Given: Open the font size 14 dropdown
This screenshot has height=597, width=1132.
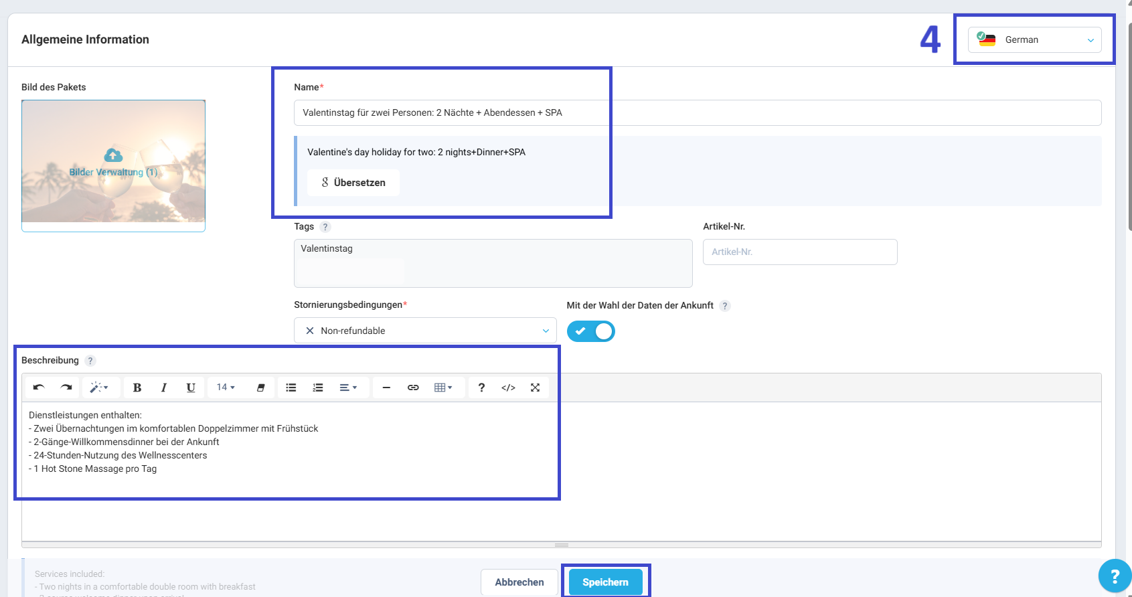Looking at the screenshot, I should tap(226, 388).
